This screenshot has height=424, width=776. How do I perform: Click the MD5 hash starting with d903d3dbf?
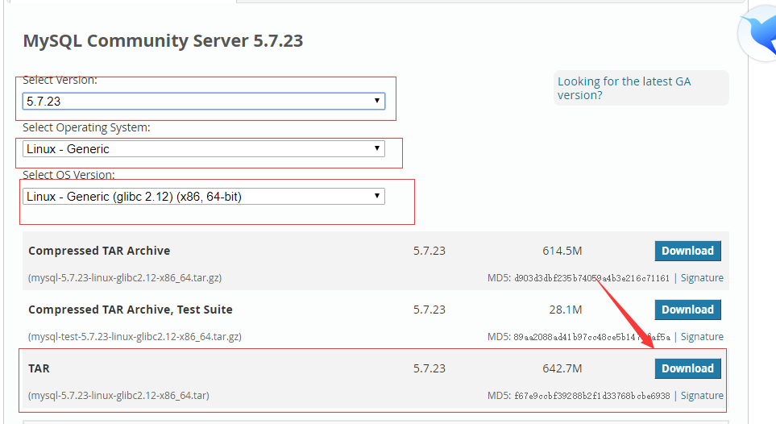(x=591, y=278)
